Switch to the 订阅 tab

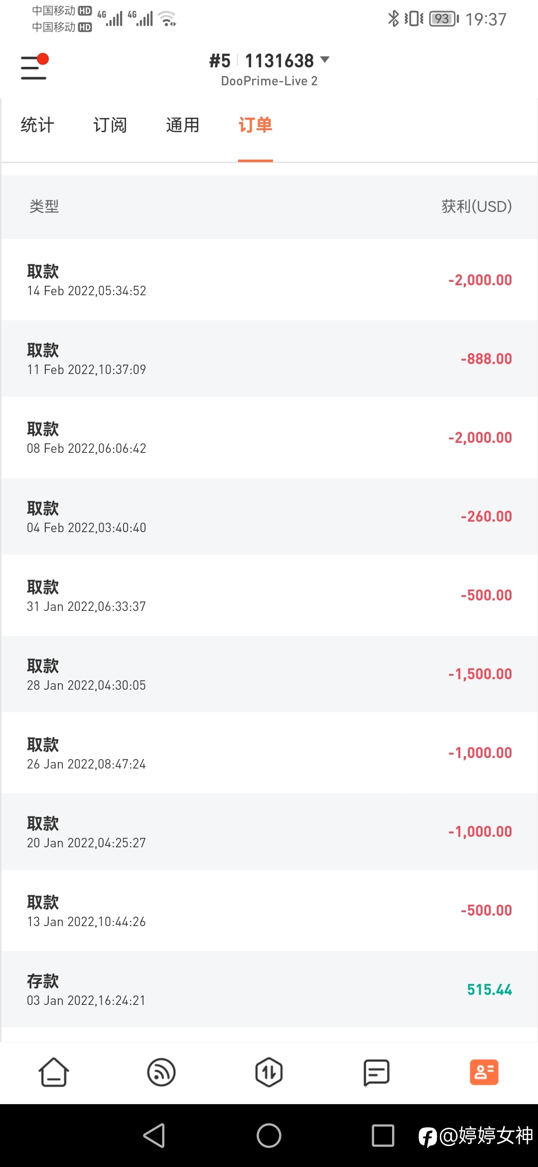110,125
